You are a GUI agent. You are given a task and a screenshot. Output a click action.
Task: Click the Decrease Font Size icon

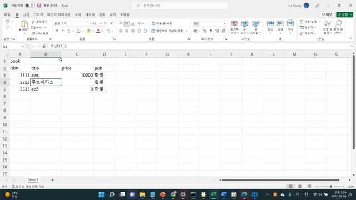click(x=112, y=23)
